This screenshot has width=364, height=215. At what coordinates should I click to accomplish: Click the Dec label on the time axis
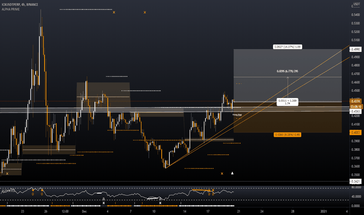click(x=84, y=211)
